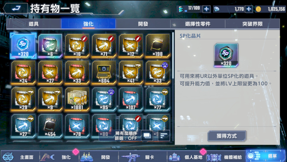Select the disc stack item ×1881
The image size is (287, 162).
point(77,99)
